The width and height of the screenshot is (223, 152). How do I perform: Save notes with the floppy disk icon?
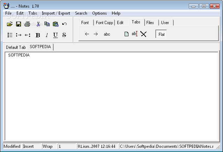(19, 24)
